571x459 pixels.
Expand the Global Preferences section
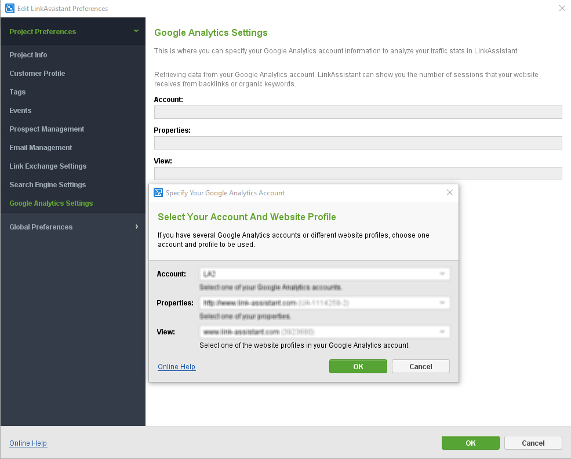coord(137,227)
